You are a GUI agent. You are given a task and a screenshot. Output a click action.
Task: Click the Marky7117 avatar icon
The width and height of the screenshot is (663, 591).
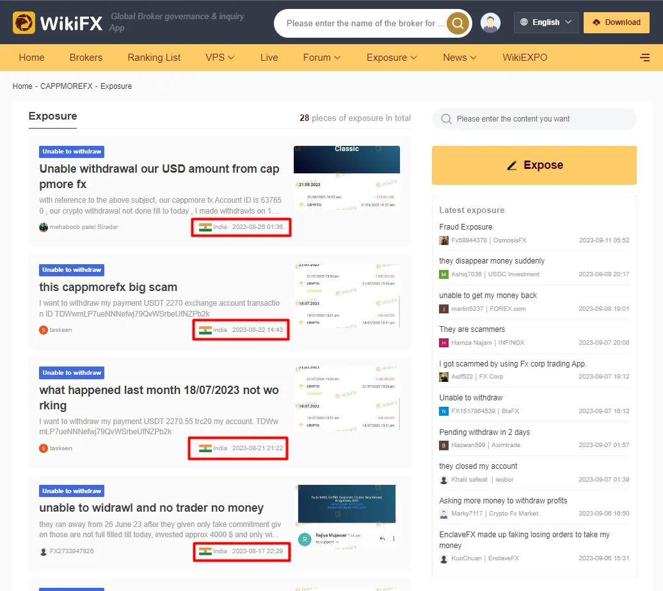443,514
